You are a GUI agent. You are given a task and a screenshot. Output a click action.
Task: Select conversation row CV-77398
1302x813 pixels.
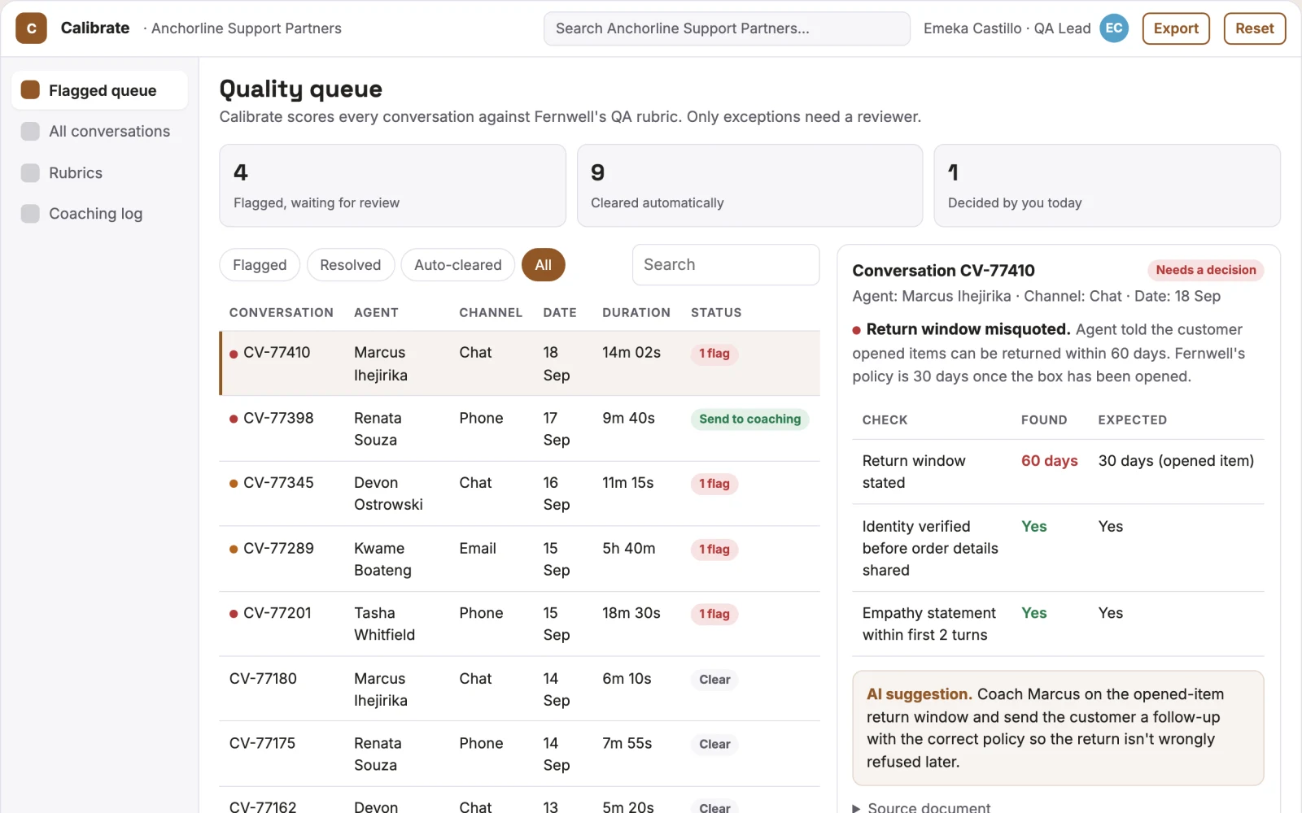coord(520,428)
